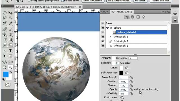The height and width of the screenshot is (101, 180).
Task: Select the Smudge tool
Action: pyautogui.click(x=4, y=45)
